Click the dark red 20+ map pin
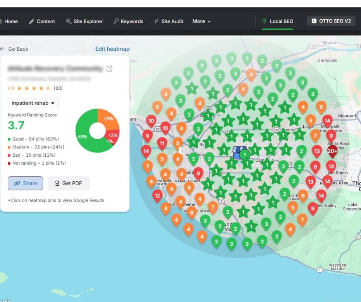Image resolution: width=361 pixels, height=302 pixels. (x=332, y=151)
